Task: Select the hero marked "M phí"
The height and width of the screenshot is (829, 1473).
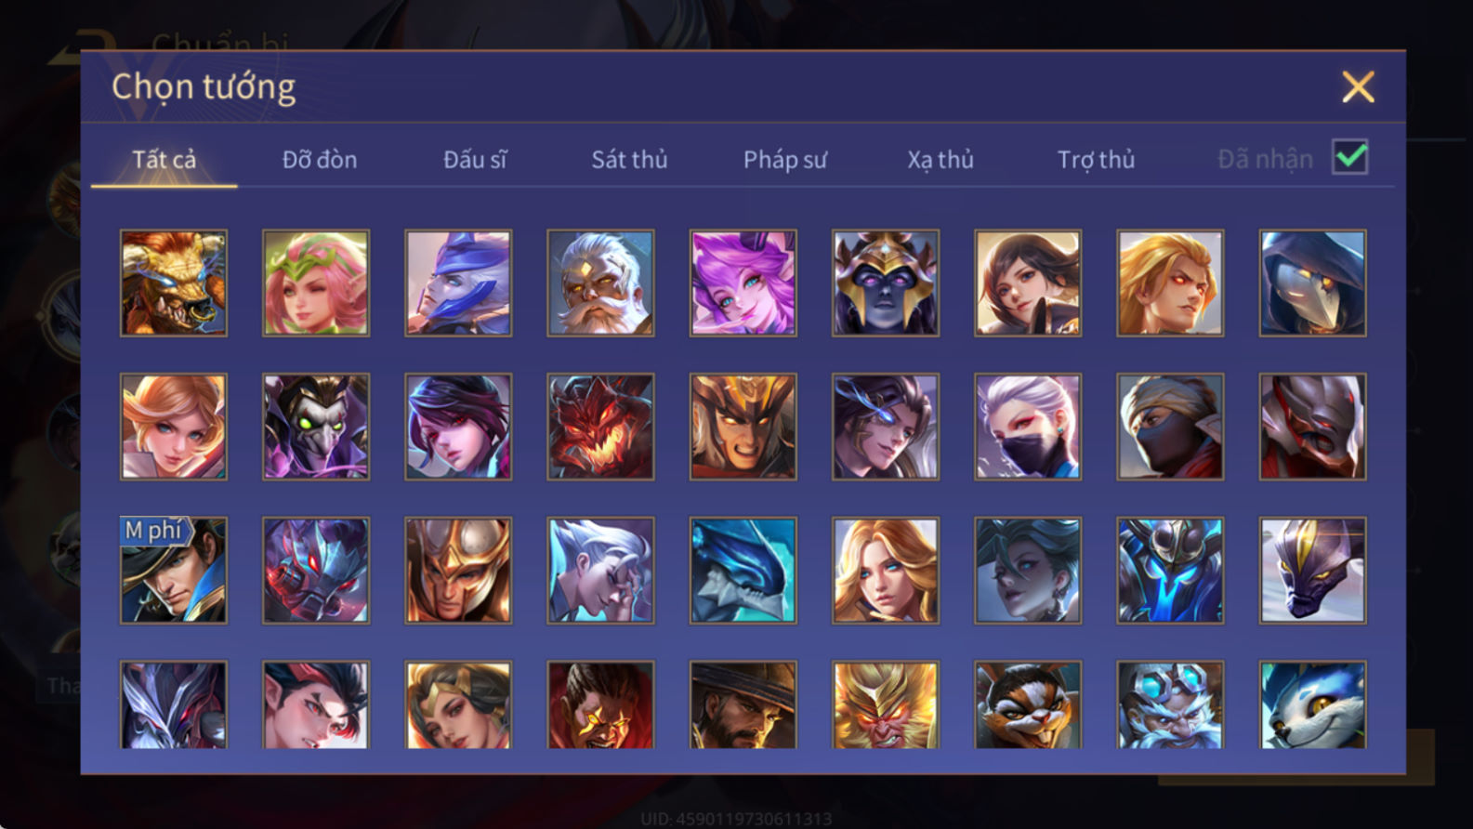Action: (x=174, y=570)
